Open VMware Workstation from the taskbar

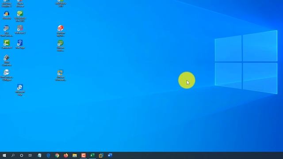pyautogui.click(x=101, y=155)
